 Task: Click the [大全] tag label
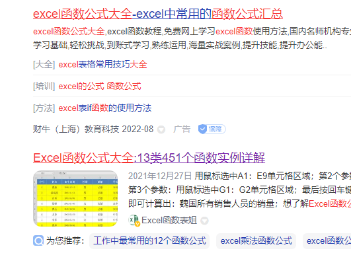point(44,65)
